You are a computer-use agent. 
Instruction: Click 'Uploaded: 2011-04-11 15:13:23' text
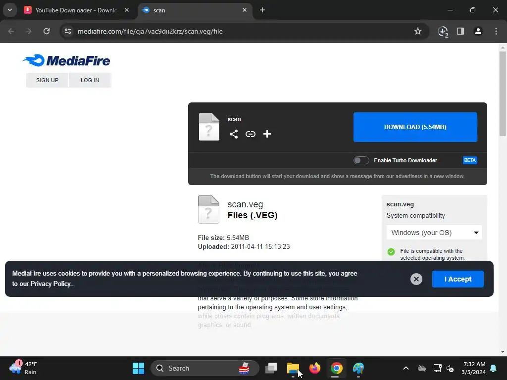pos(244,246)
